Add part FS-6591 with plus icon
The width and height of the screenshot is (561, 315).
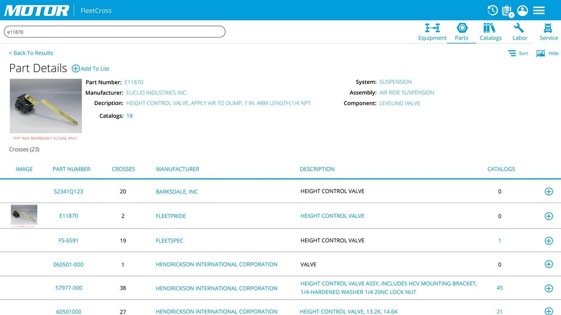click(549, 241)
